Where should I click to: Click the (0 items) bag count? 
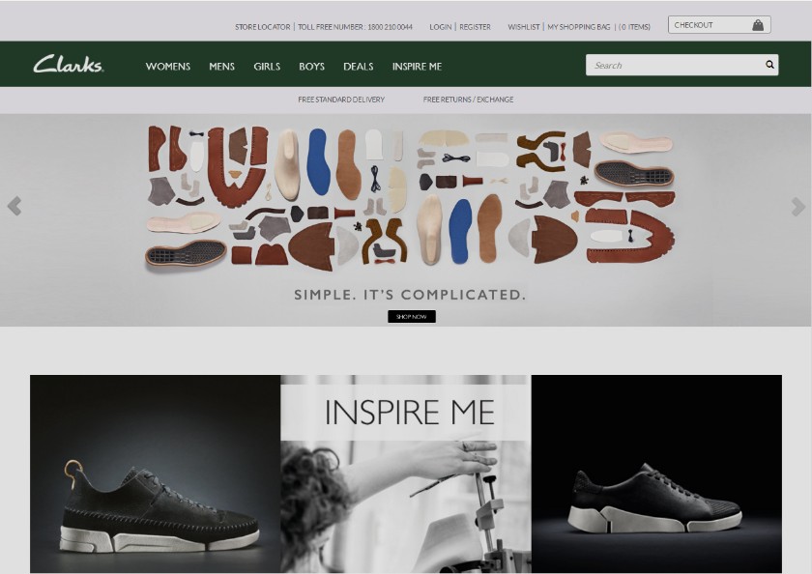[634, 27]
